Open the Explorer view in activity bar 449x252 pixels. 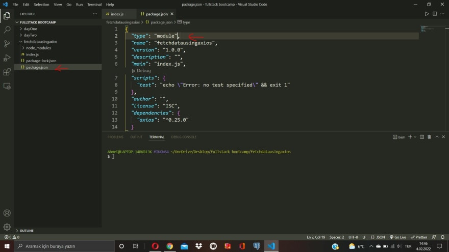point(7,16)
